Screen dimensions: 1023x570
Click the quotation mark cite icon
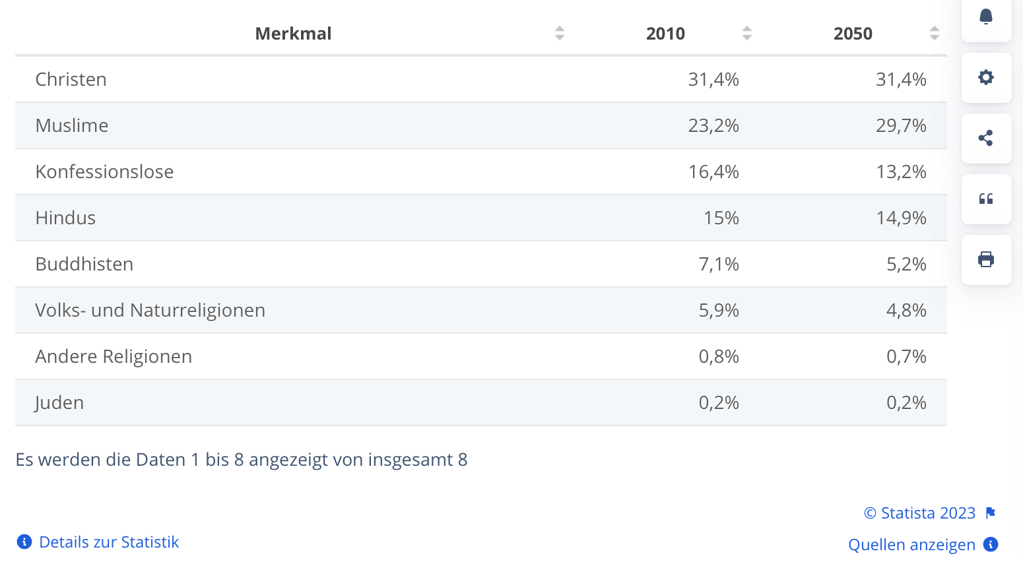986,199
